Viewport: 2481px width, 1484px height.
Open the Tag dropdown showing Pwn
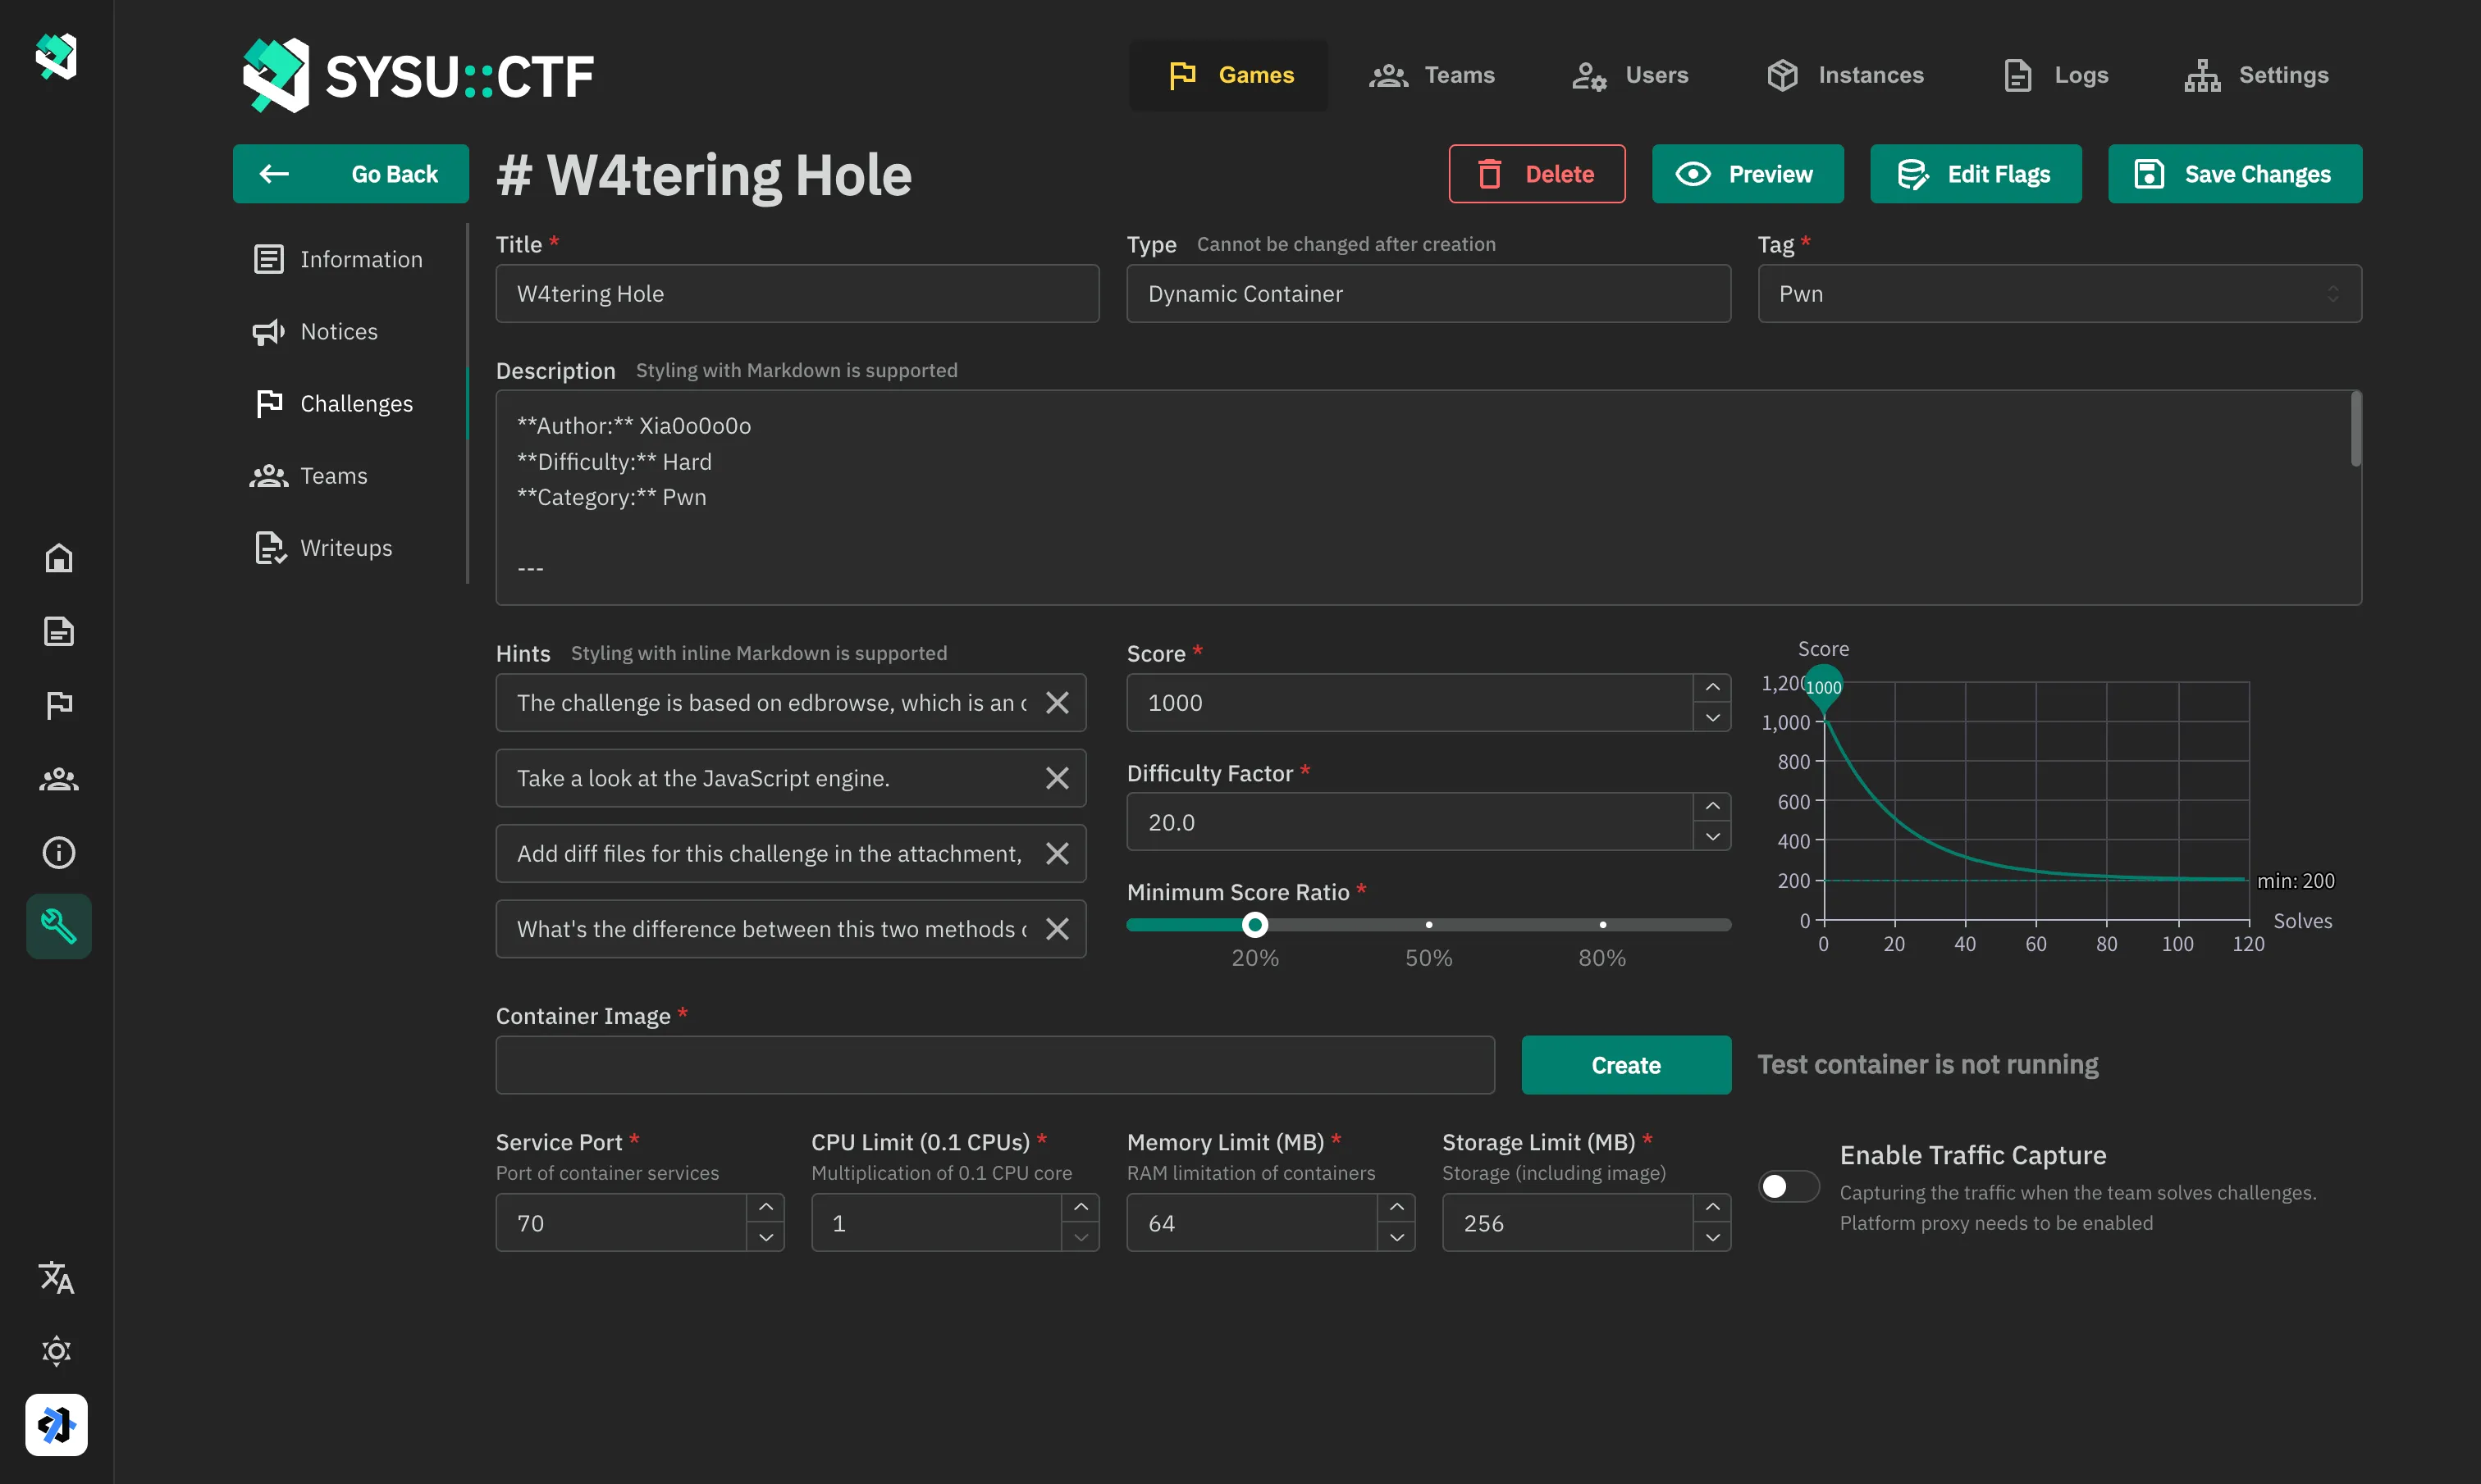point(2058,294)
